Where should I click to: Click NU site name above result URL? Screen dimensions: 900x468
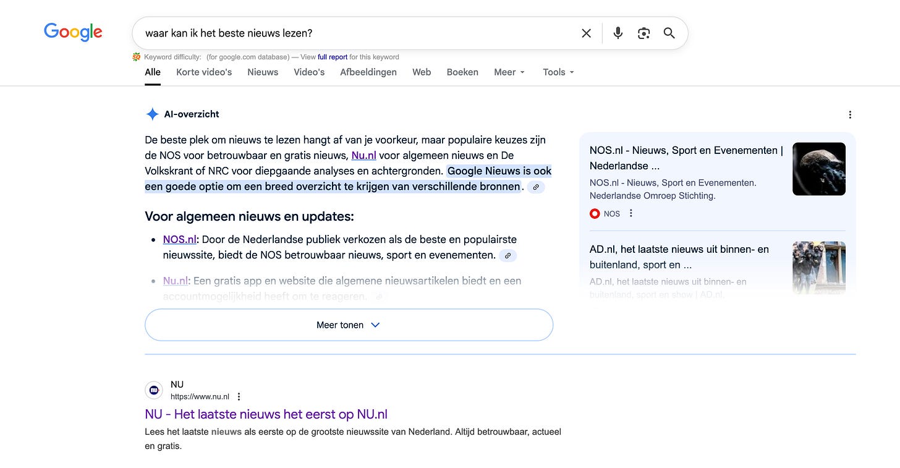click(x=177, y=385)
